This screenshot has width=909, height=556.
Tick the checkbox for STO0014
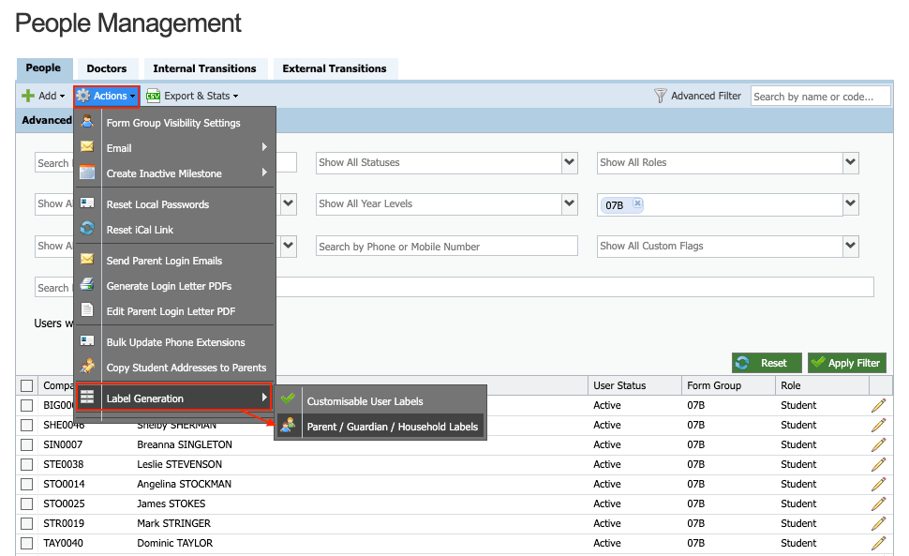coord(26,484)
